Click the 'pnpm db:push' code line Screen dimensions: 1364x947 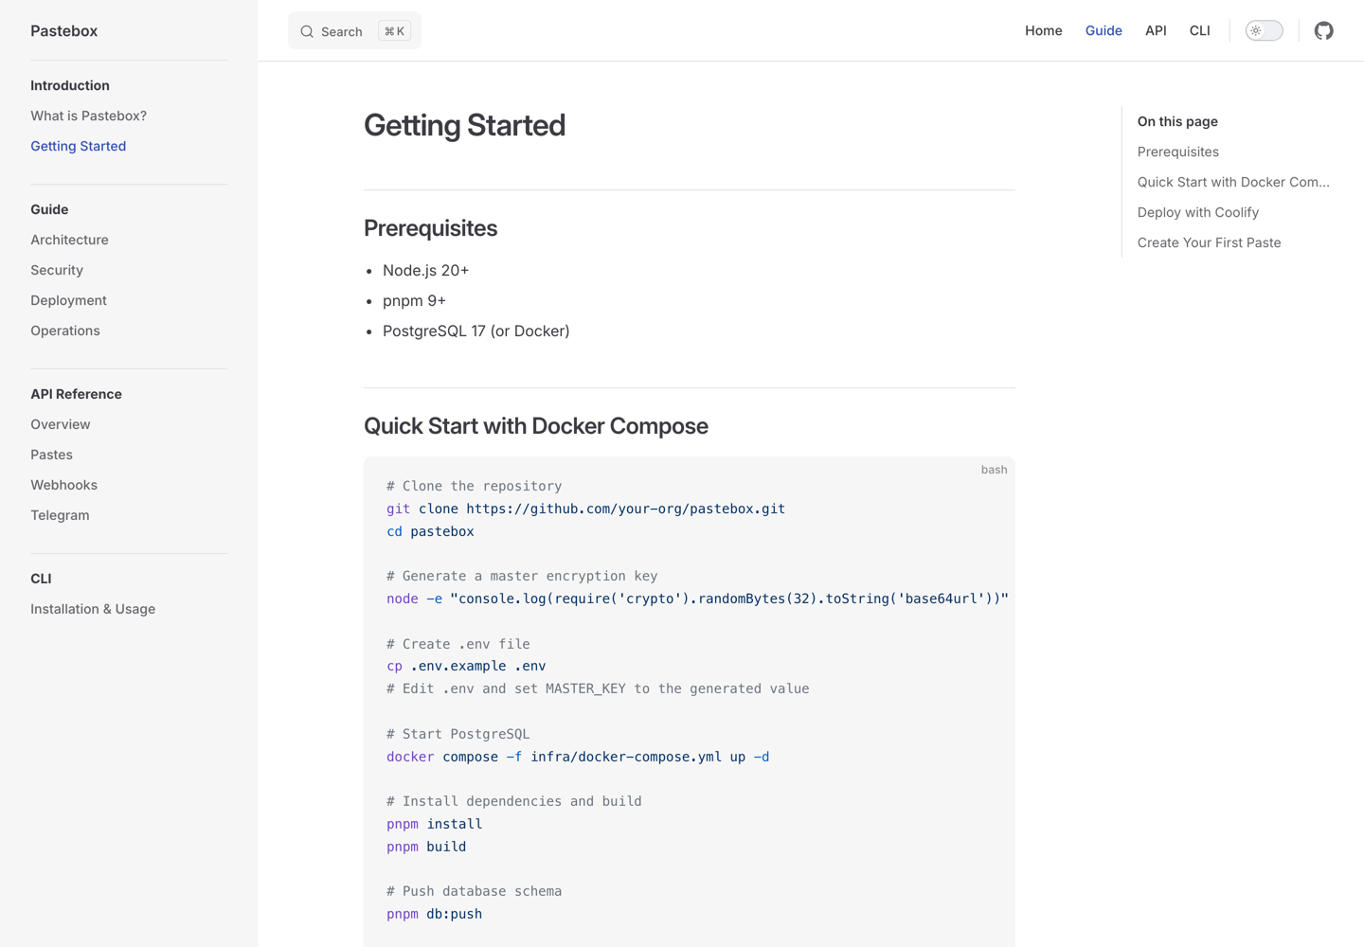434,914
